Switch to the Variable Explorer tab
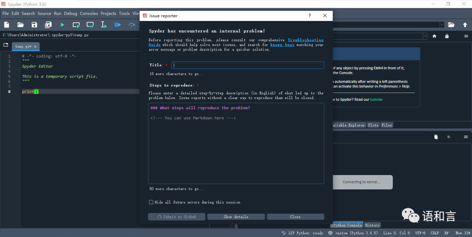The width and height of the screenshot is (472, 237). tap(349, 125)
